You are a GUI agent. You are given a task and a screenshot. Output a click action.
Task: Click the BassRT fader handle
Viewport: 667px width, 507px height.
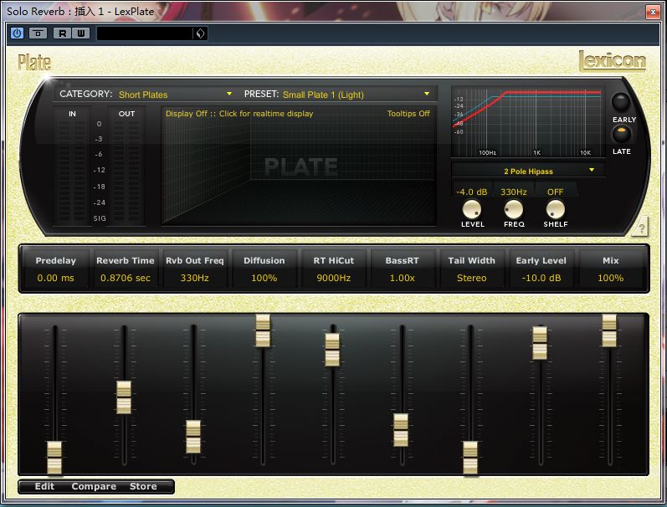click(x=401, y=430)
